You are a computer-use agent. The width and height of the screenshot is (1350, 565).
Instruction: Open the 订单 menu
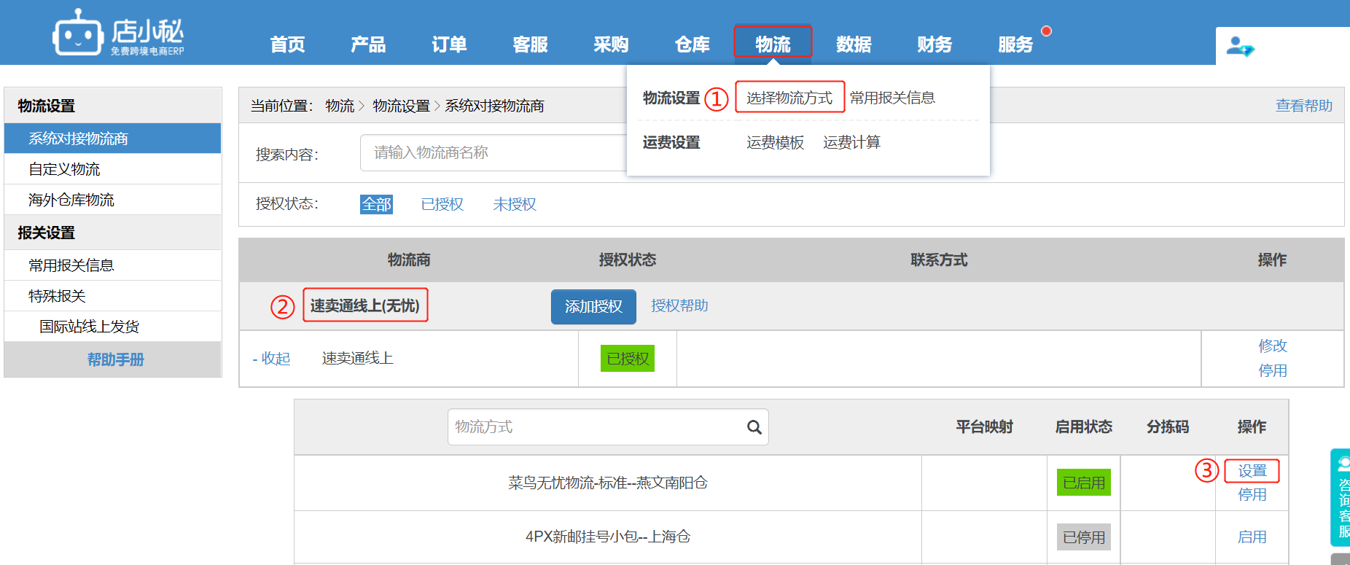click(449, 44)
